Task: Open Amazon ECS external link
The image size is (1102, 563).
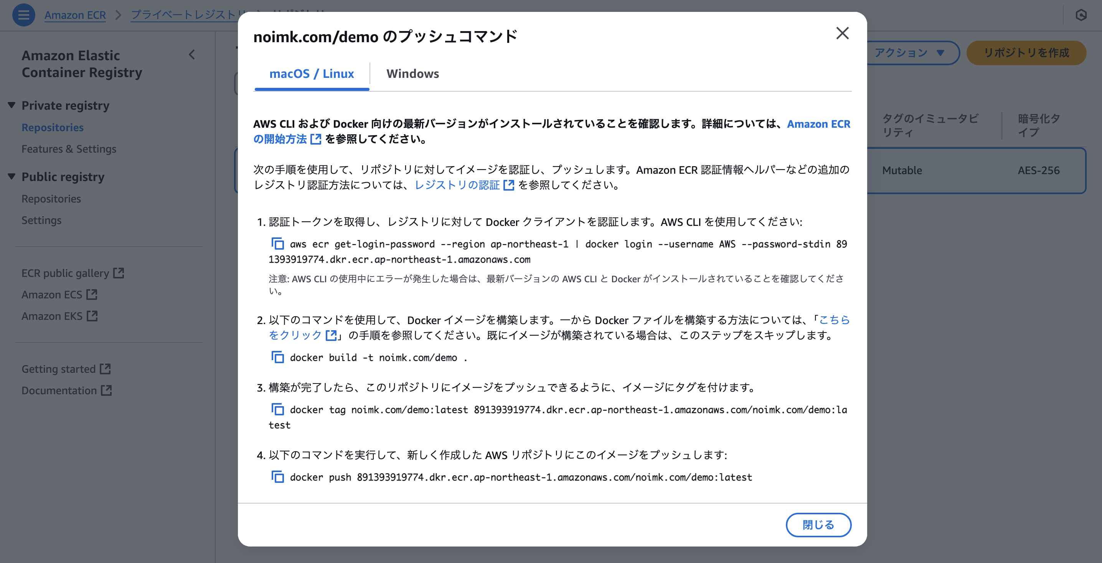Action: [x=59, y=295]
